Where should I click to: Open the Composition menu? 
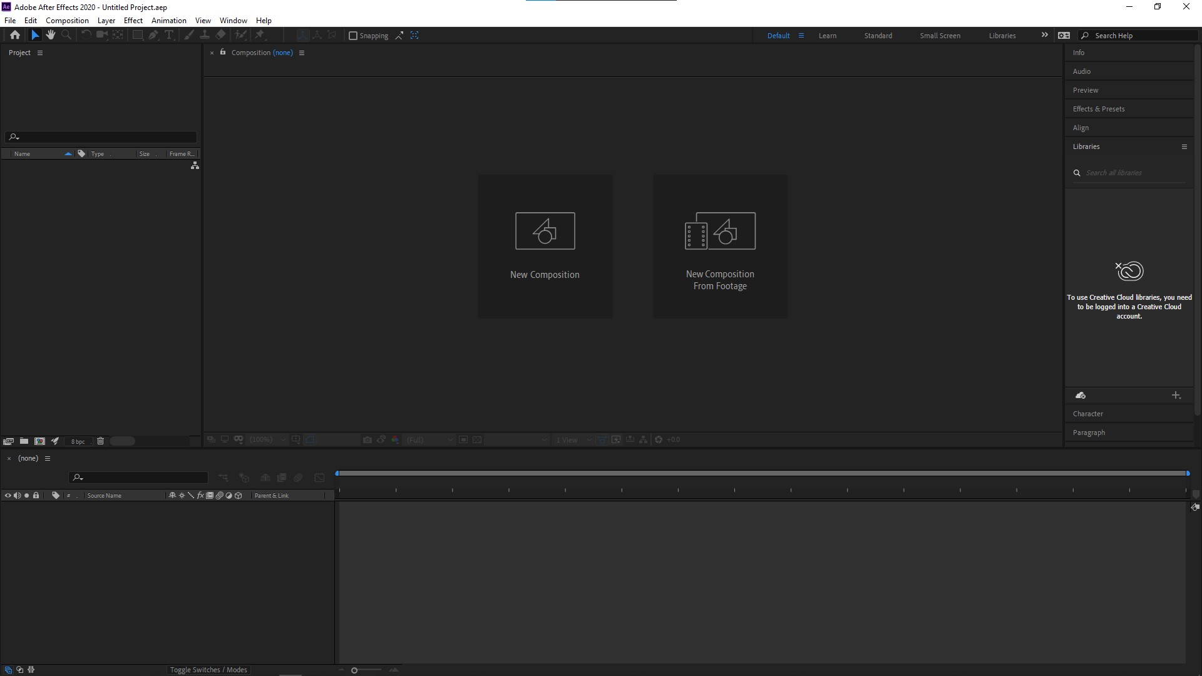click(67, 21)
